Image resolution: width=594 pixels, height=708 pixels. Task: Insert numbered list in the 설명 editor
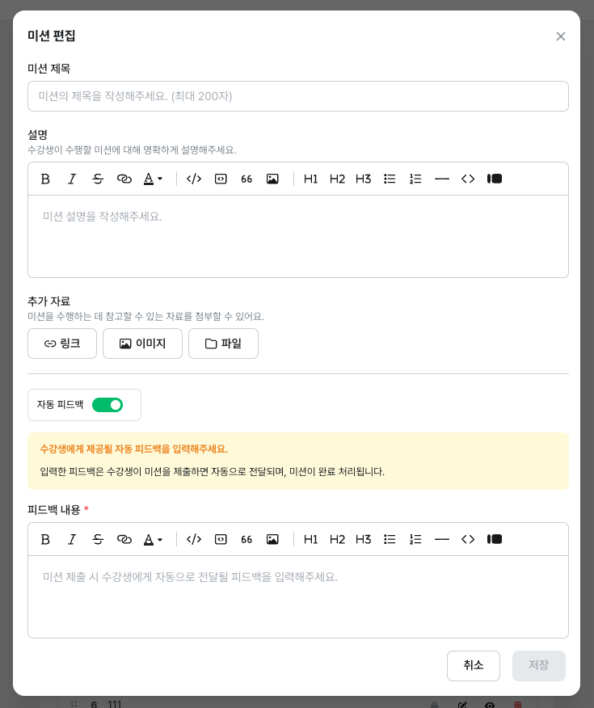click(415, 179)
